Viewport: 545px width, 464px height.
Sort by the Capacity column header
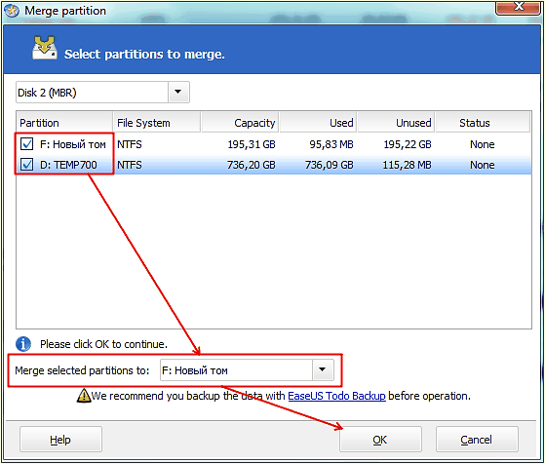tap(240, 123)
